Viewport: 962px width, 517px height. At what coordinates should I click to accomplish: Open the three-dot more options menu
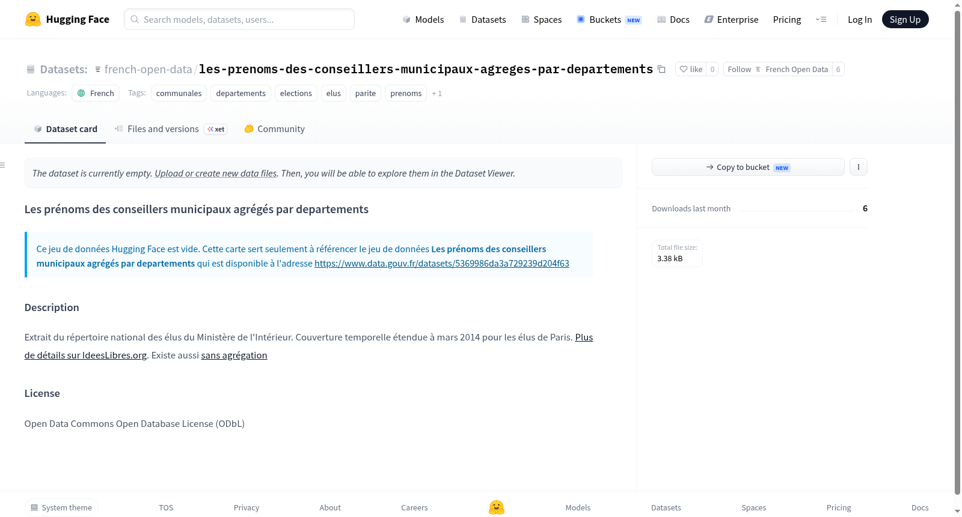click(x=859, y=167)
